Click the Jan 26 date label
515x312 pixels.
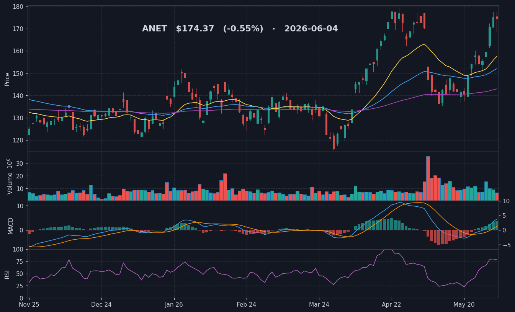[x=174, y=305]
